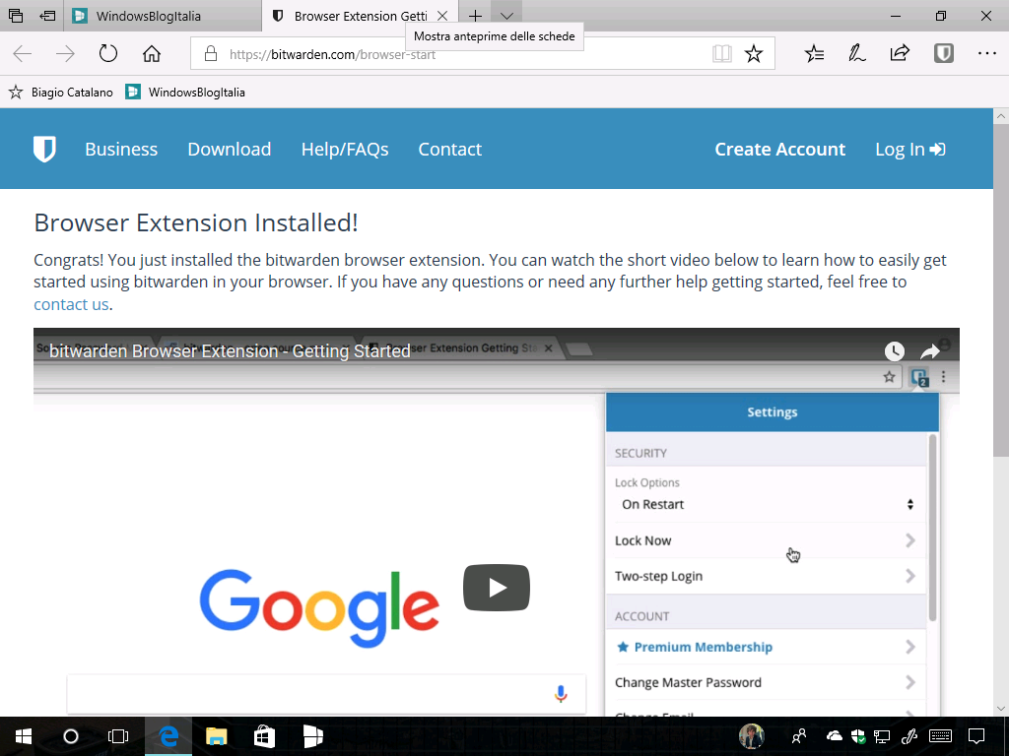Screen dimensions: 1009x756
Task: Click Log In
Action: tap(909, 150)
